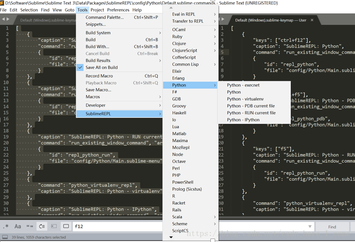
Task: Toggle whole word matching option
Action: 30,226
